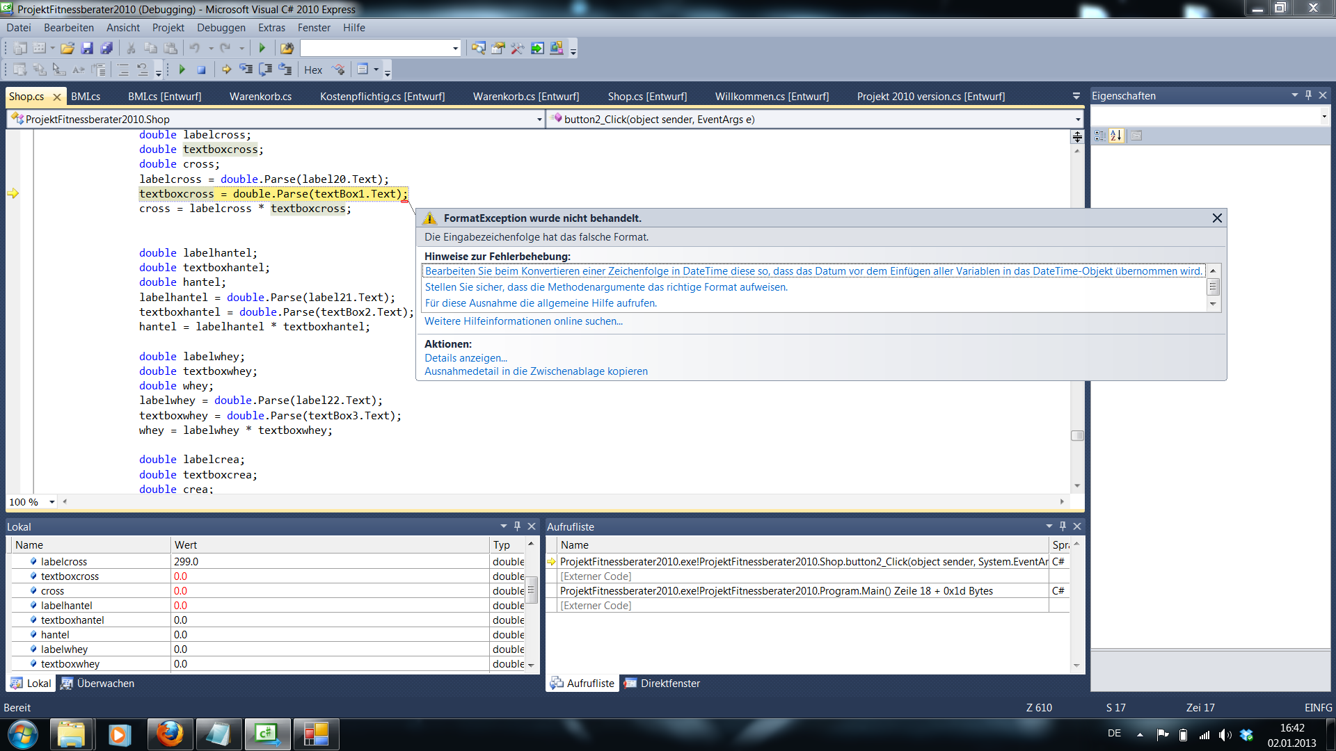Open the Start Page toolbar icon
Screen dimensions: 1336x751
537,48
